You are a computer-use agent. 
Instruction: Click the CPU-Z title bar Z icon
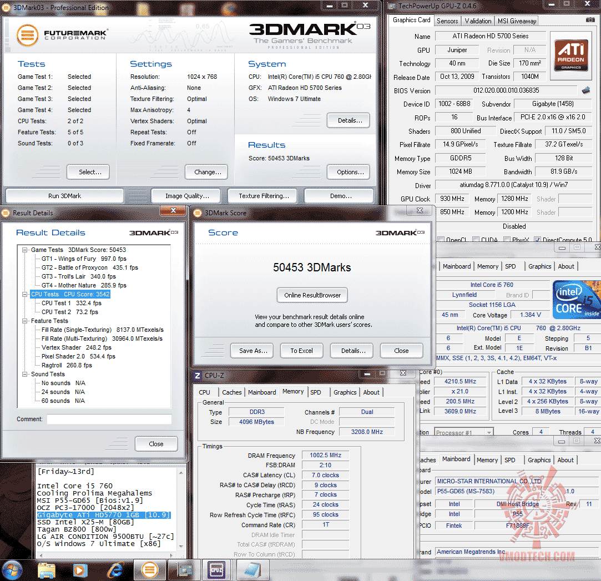[x=198, y=376]
